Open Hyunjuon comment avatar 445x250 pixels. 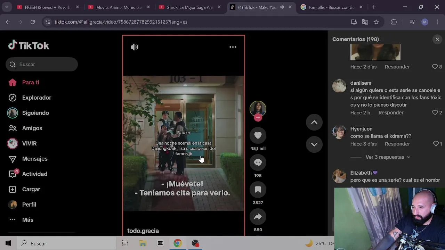(339, 132)
